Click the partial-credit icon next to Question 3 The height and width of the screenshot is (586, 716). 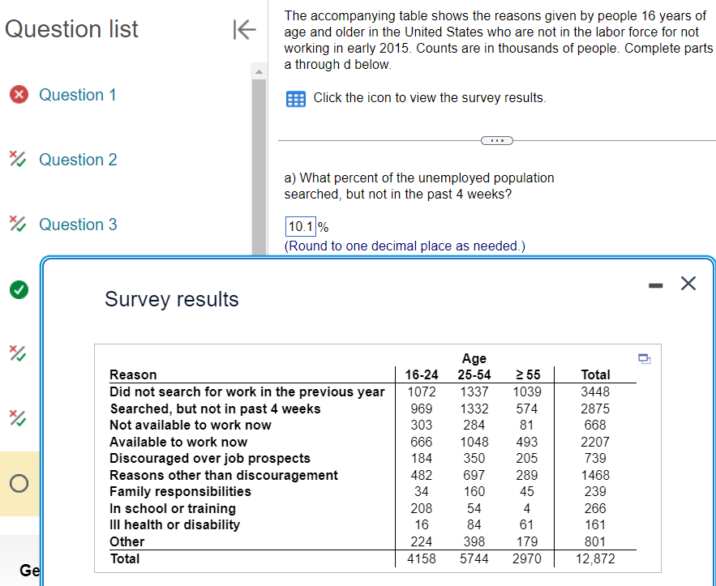18,225
